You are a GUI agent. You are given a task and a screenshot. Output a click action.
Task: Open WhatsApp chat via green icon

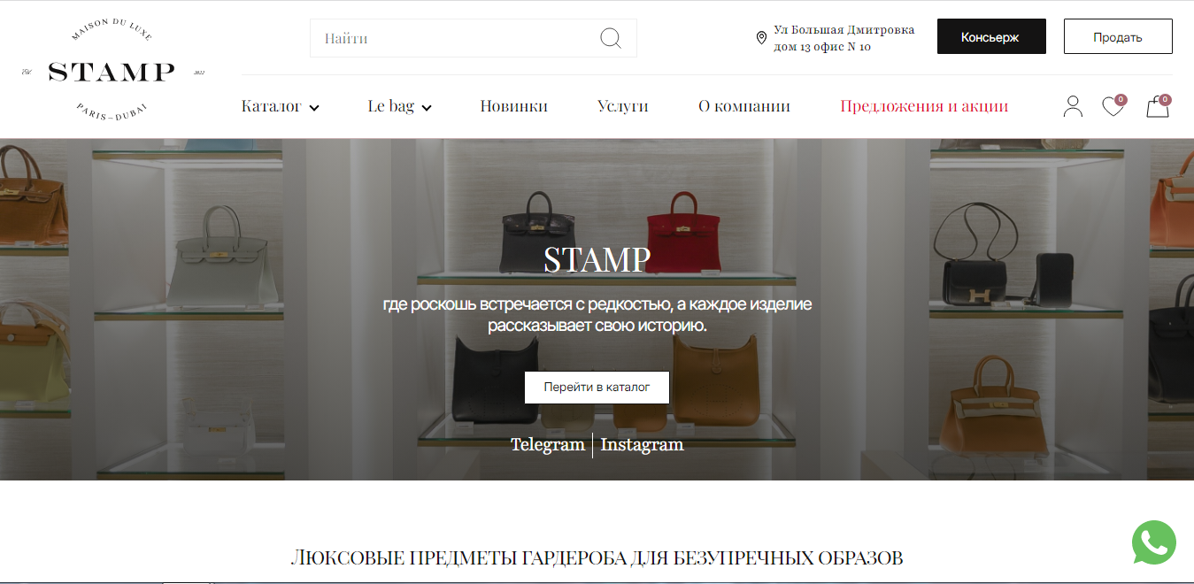pyautogui.click(x=1154, y=542)
